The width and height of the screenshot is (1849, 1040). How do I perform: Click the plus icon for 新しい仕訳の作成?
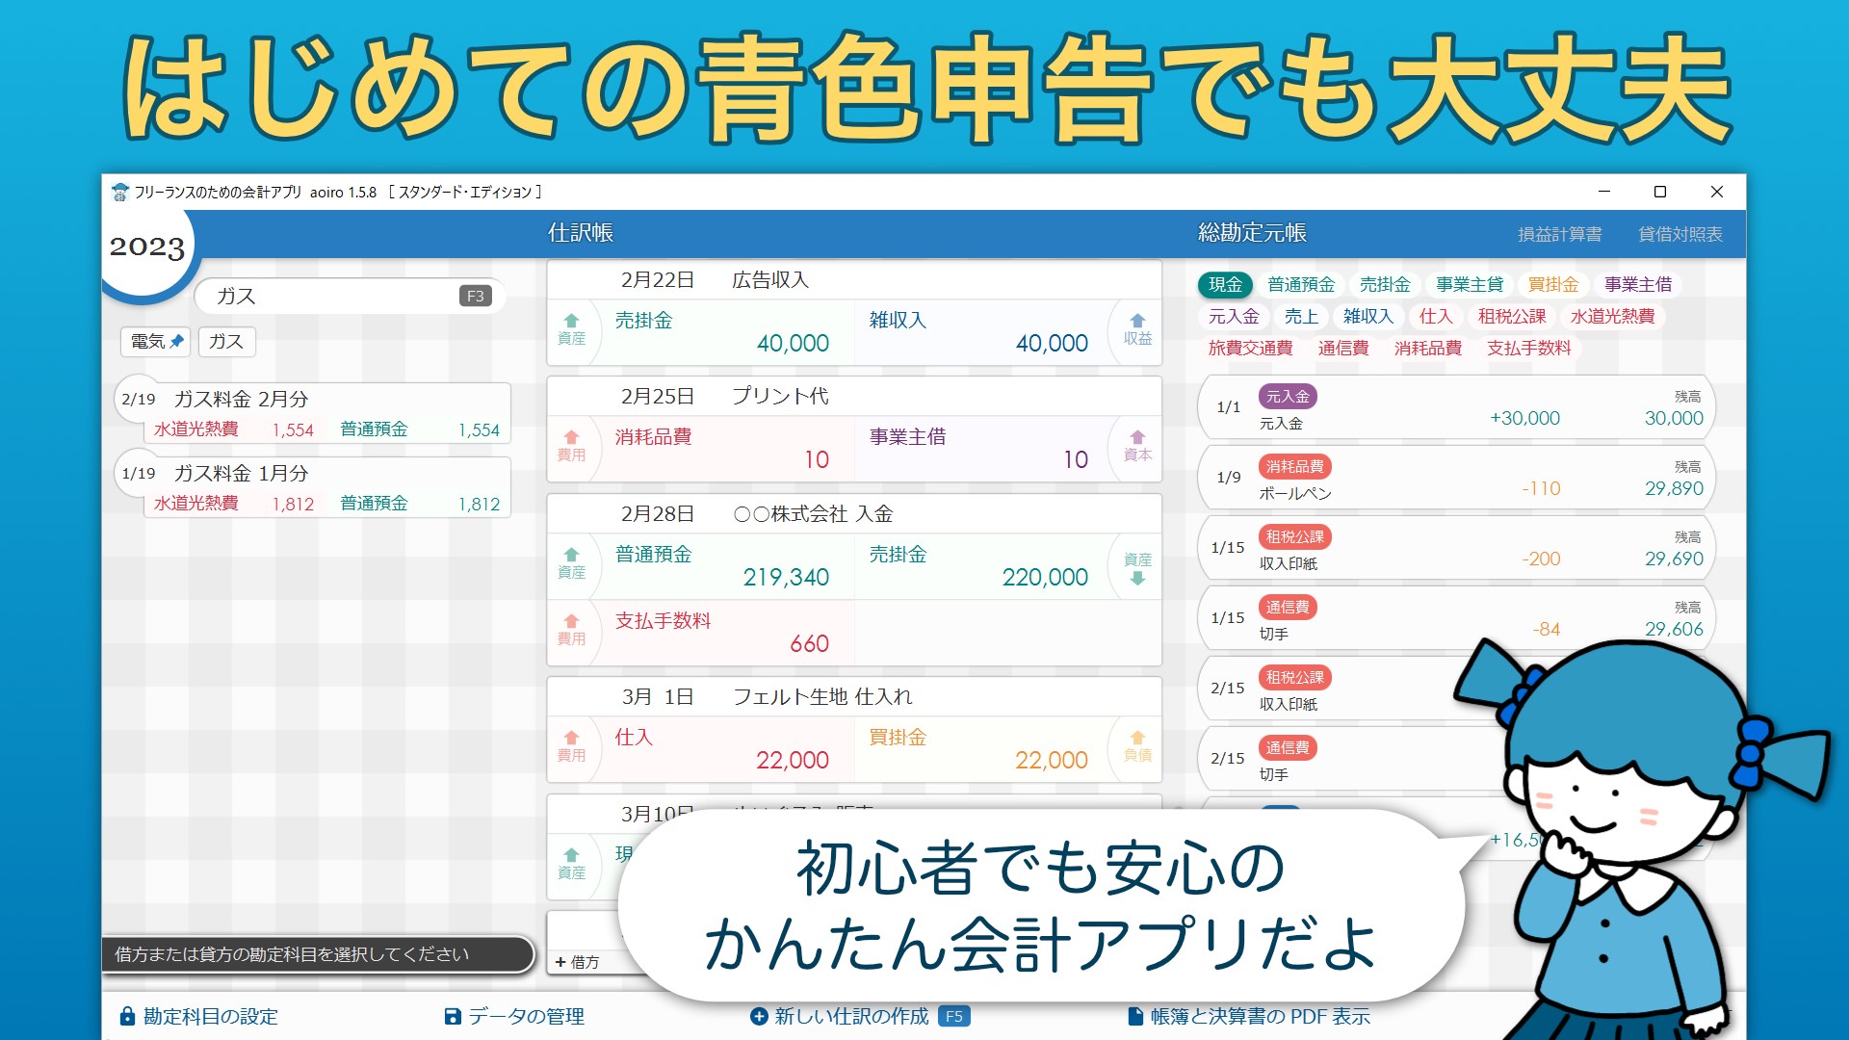[x=759, y=1017]
